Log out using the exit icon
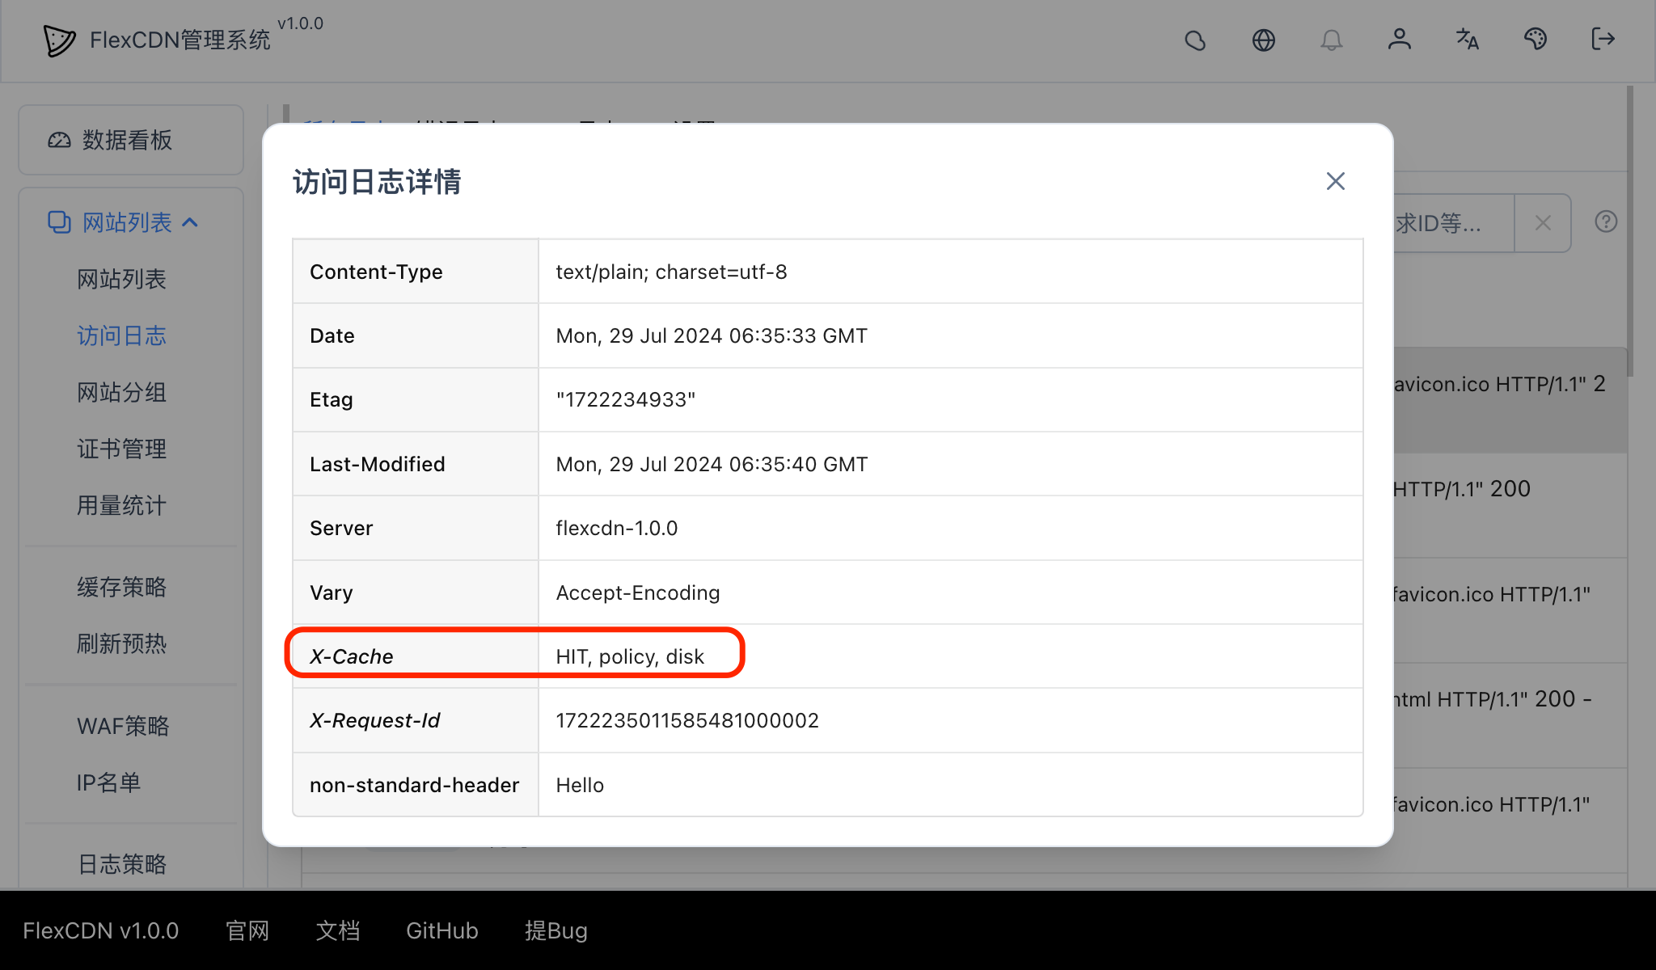The height and width of the screenshot is (970, 1656). coord(1602,40)
